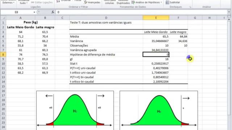This screenshot has width=232, height=130.
Task: Select the one-tailed bell curve image
Action: (159, 110)
